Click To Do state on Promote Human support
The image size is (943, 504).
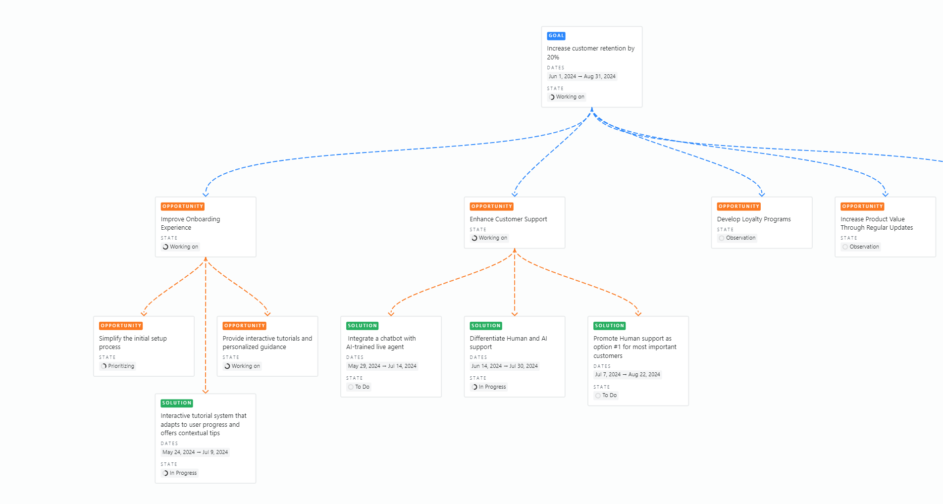pos(606,396)
